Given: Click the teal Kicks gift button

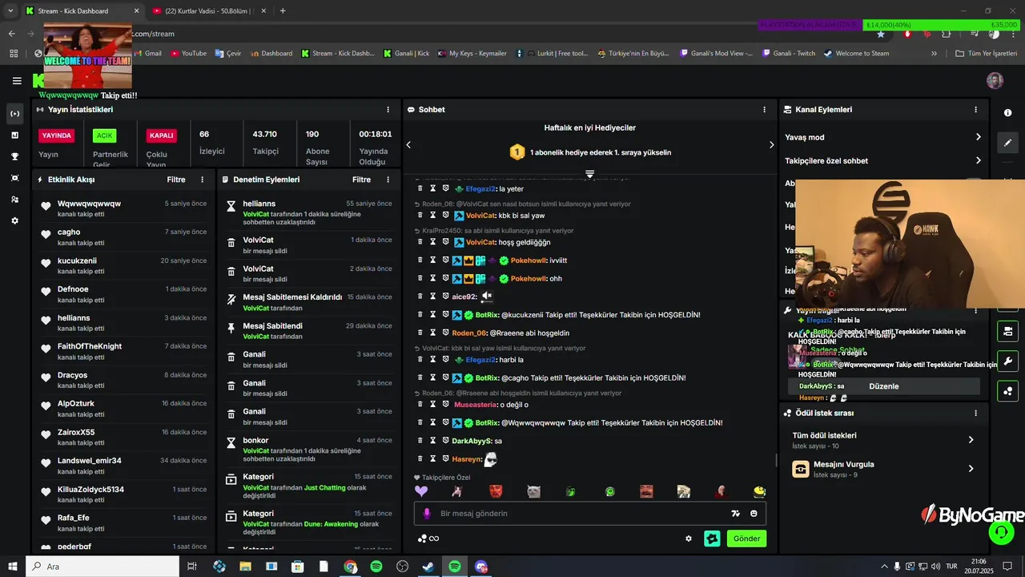Looking at the screenshot, I should pos(712,539).
